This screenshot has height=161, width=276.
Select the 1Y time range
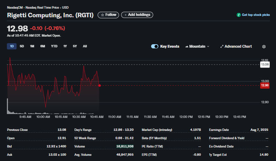65,46
